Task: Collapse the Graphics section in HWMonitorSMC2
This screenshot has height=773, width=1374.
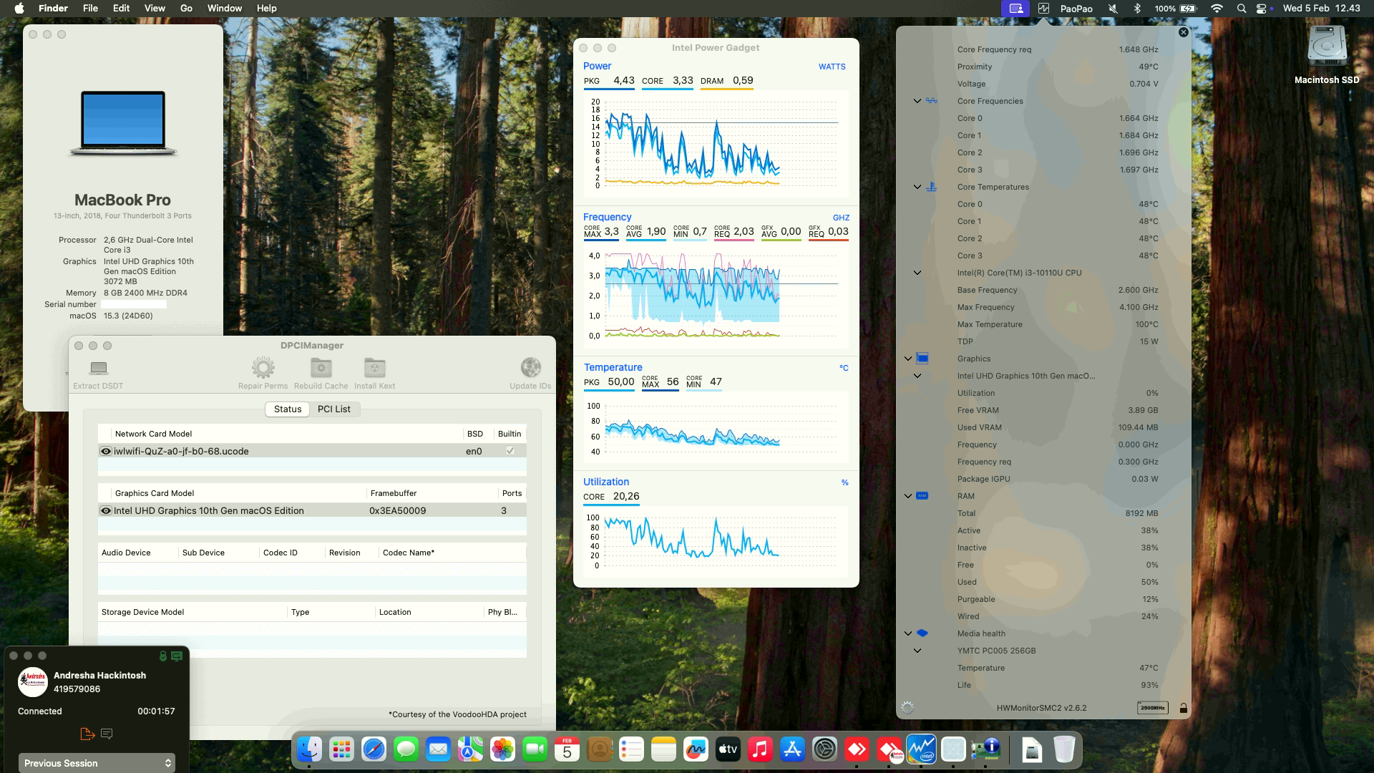Action: [x=908, y=359]
